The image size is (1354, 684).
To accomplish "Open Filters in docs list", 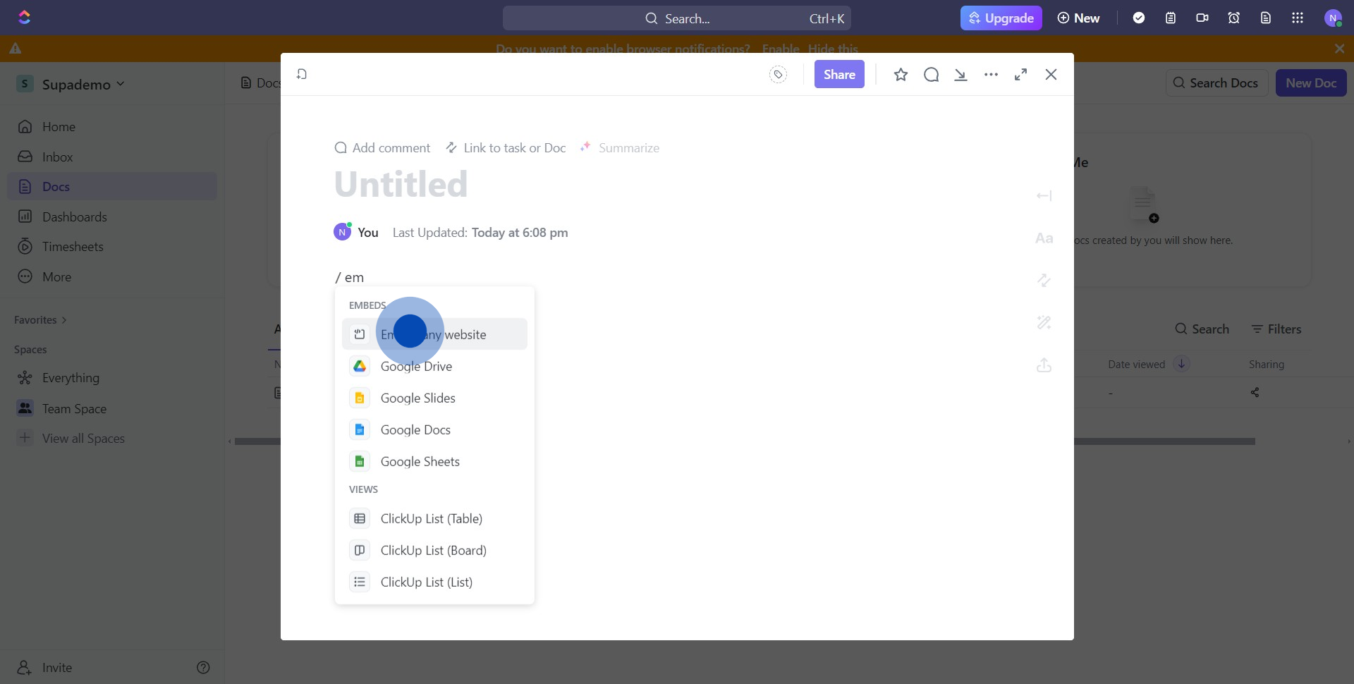I will coord(1276,329).
